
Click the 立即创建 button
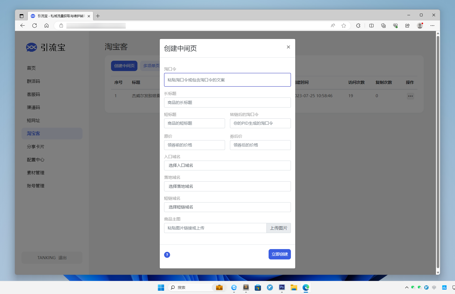click(x=279, y=254)
